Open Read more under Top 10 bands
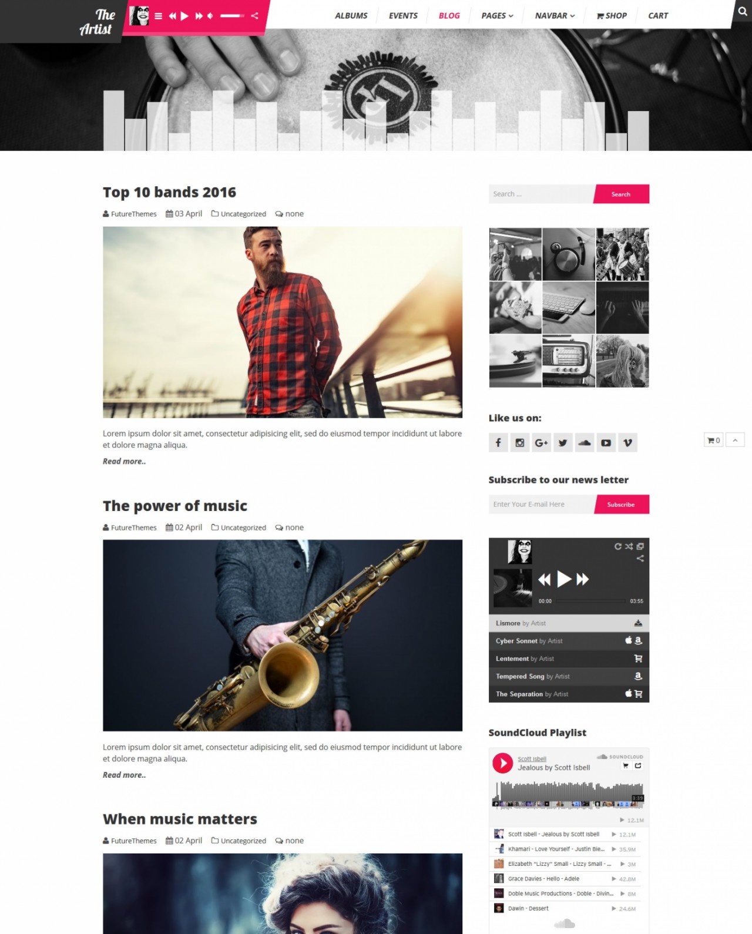 click(x=124, y=461)
